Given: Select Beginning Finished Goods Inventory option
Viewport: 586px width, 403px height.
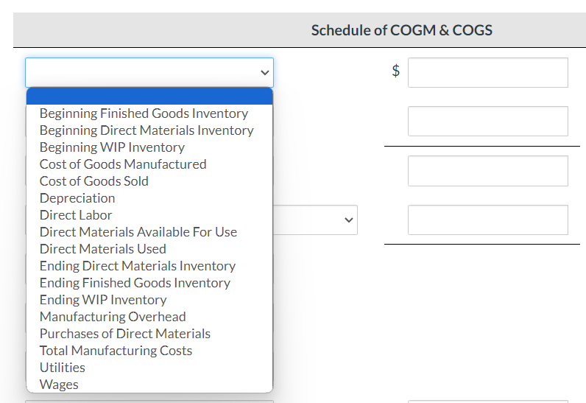Looking at the screenshot, I should tap(144, 113).
